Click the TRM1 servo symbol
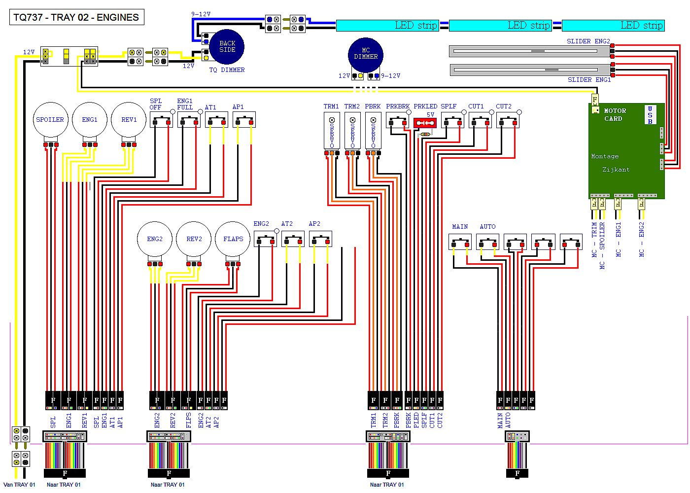The width and height of the screenshot is (690, 493). coord(332,131)
